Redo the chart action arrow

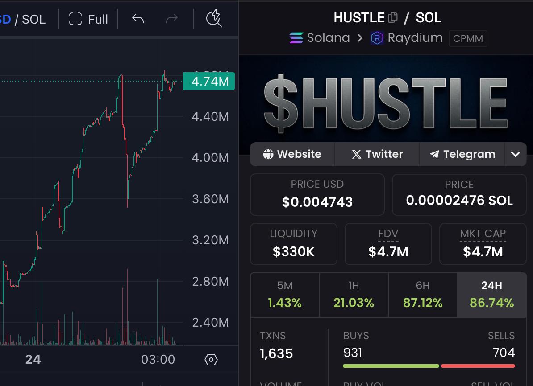[x=172, y=19]
